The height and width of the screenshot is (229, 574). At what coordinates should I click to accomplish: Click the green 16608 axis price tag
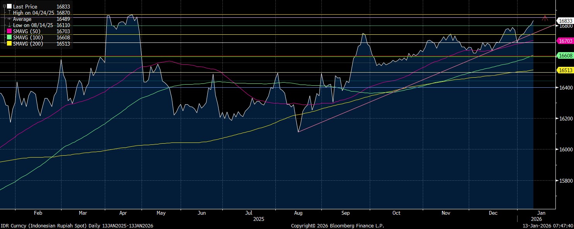[x=564, y=56]
